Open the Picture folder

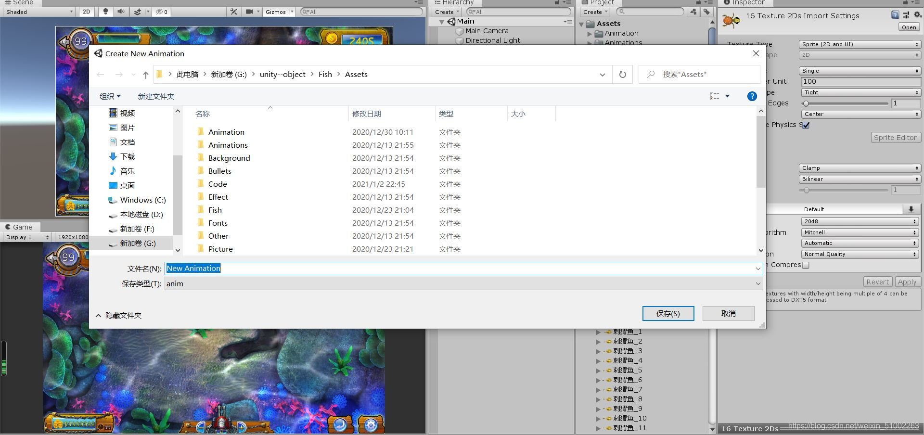[220, 249]
